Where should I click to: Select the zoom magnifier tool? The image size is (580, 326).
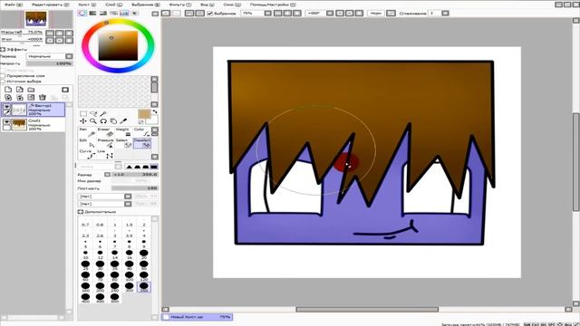[x=93, y=121]
